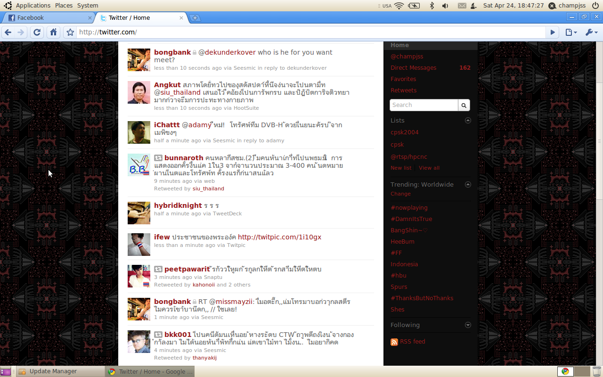Image resolution: width=603 pixels, height=377 pixels.
Task: Select the Twitter / Home taskbar button
Action: point(150,371)
